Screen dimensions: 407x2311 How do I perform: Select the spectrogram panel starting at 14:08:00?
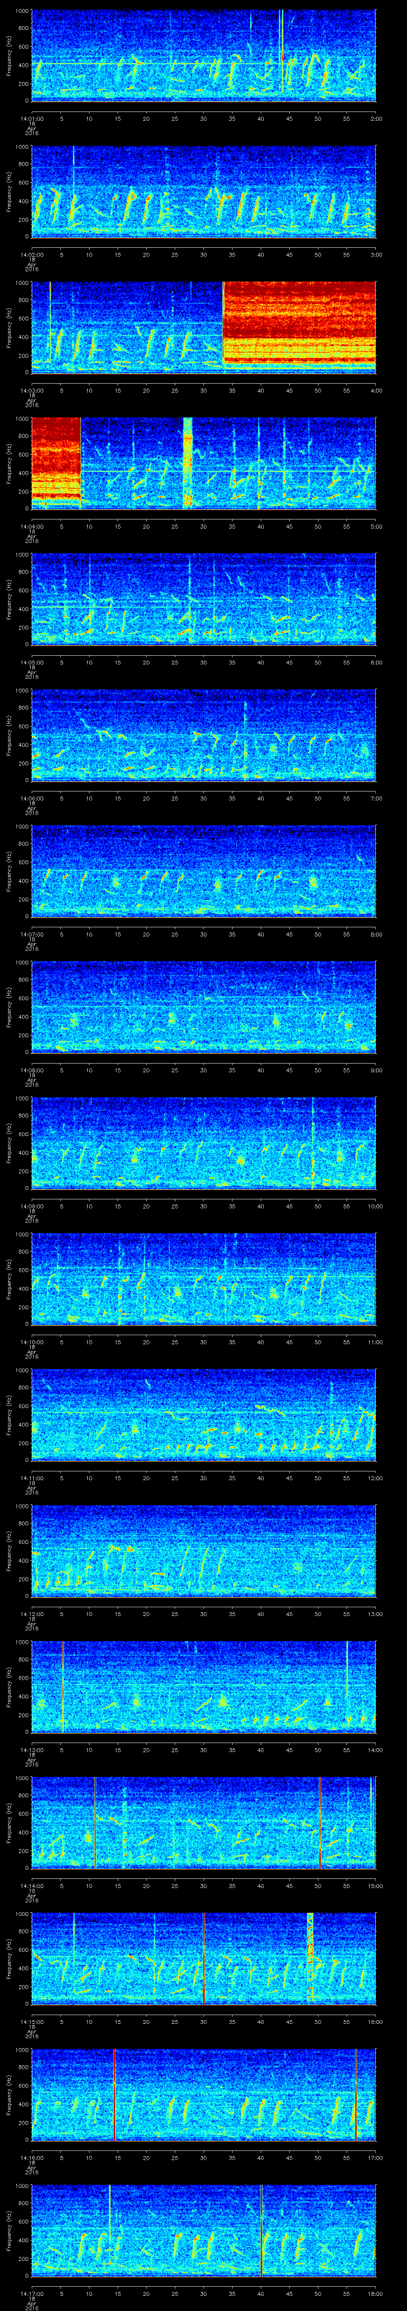click(204, 1007)
